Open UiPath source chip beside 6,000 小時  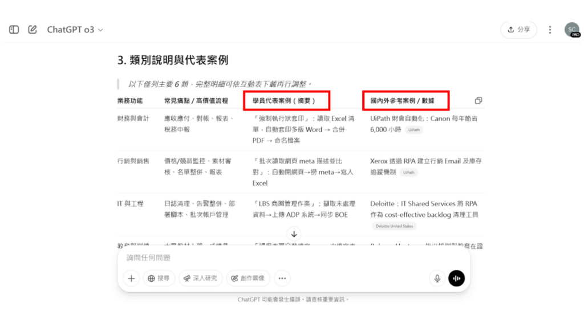pos(414,130)
